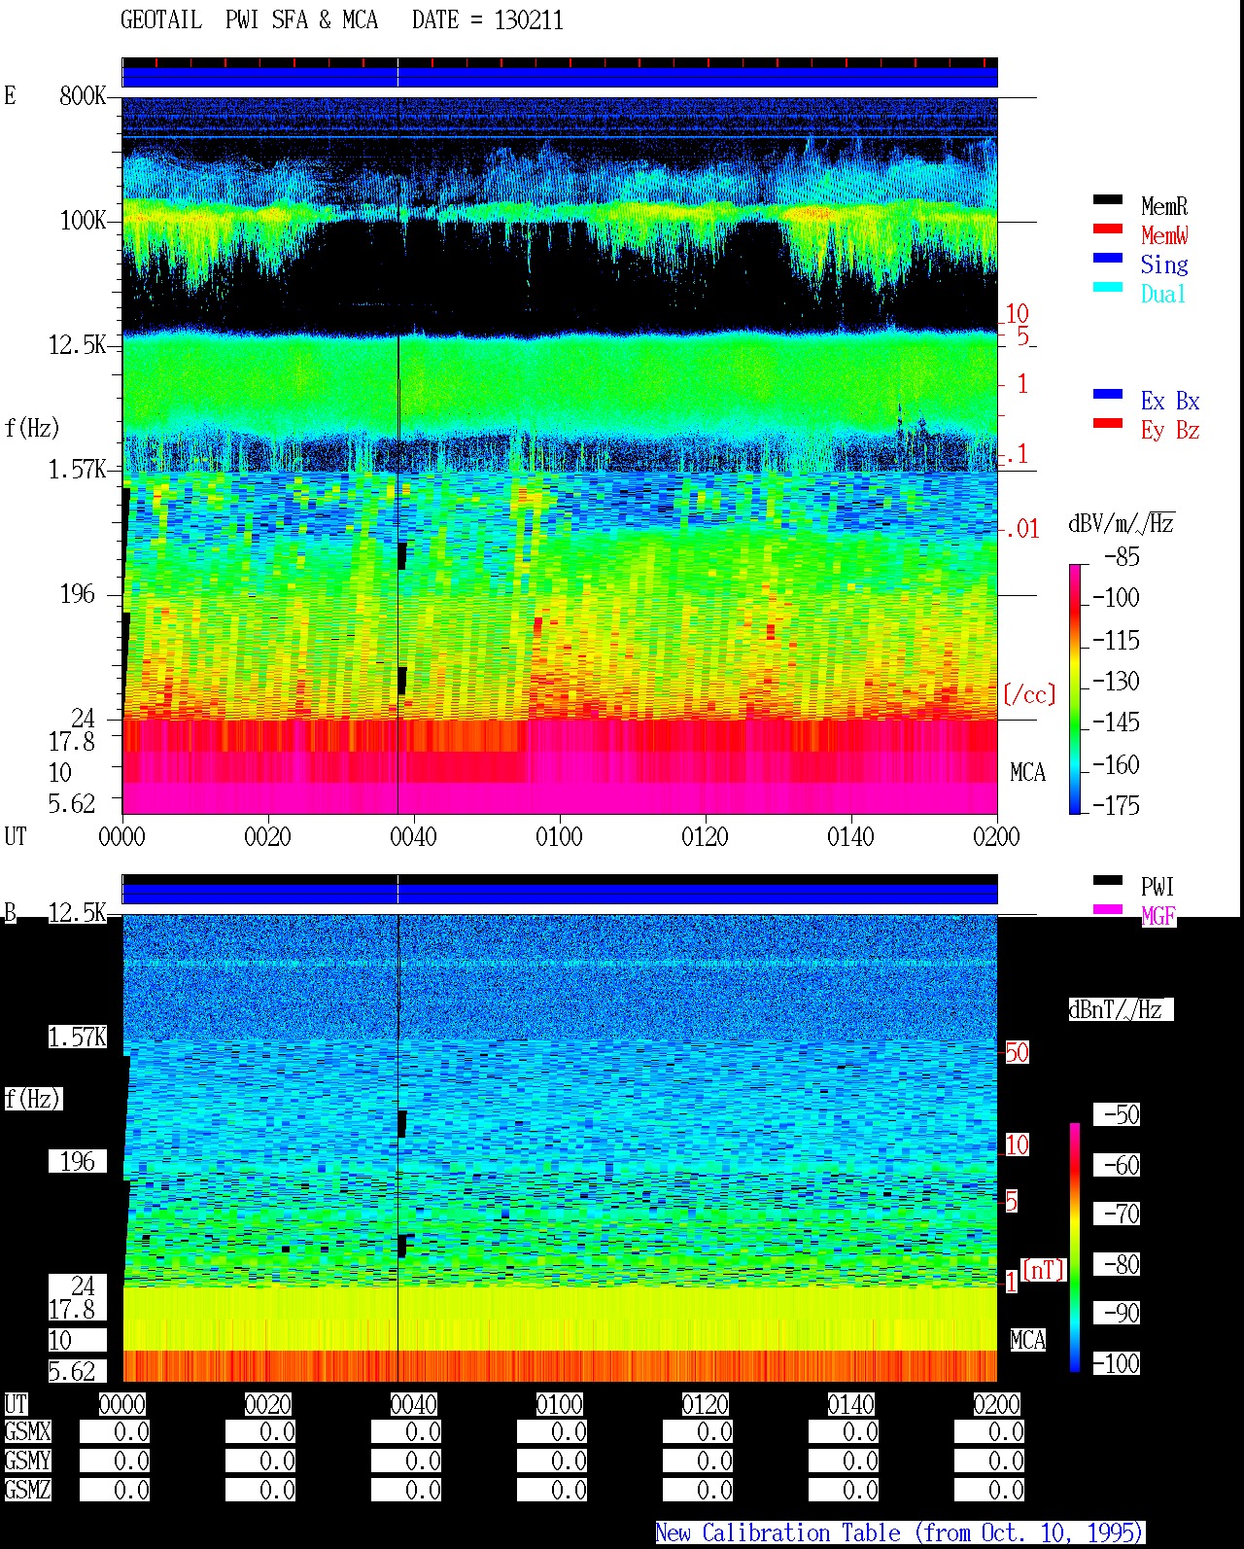Screen dimensions: 1244x1549
Task: Click the red MemW legend swatch
Action: (x=1108, y=229)
